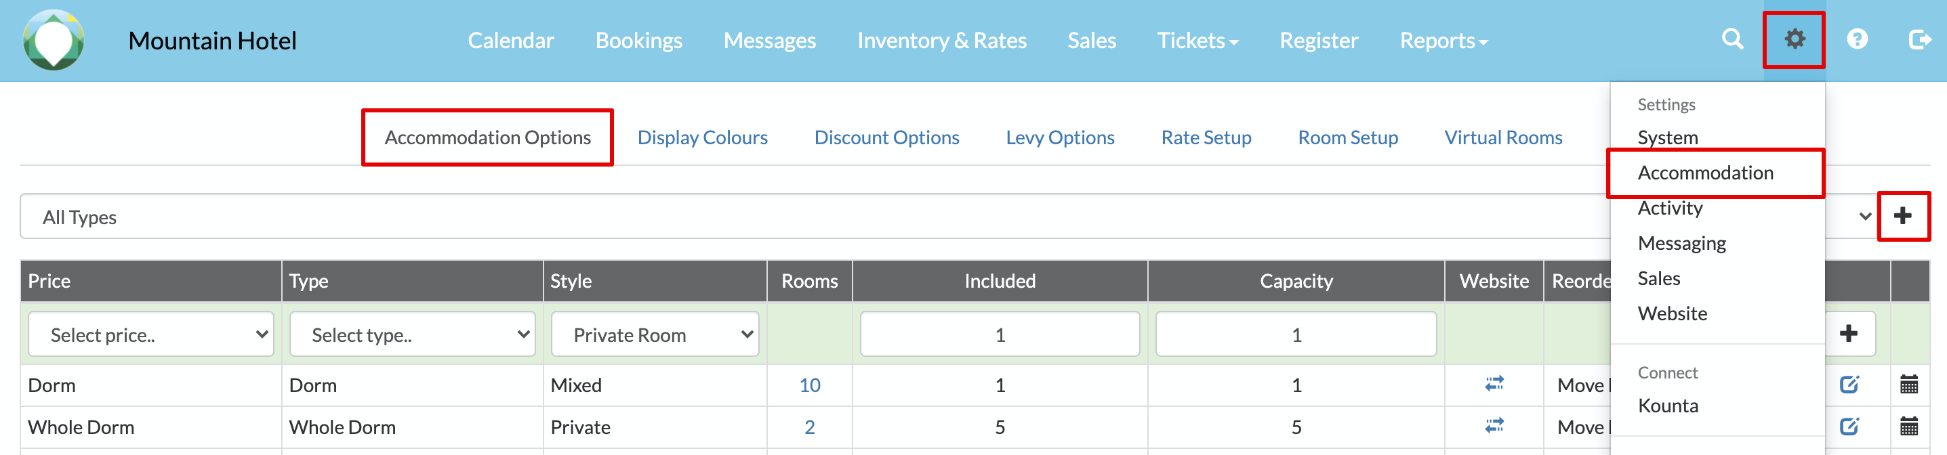Viewport: 1947px width, 455px height.
Task: Click the search magnifier icon
Action: click(x=1732, y=39)
